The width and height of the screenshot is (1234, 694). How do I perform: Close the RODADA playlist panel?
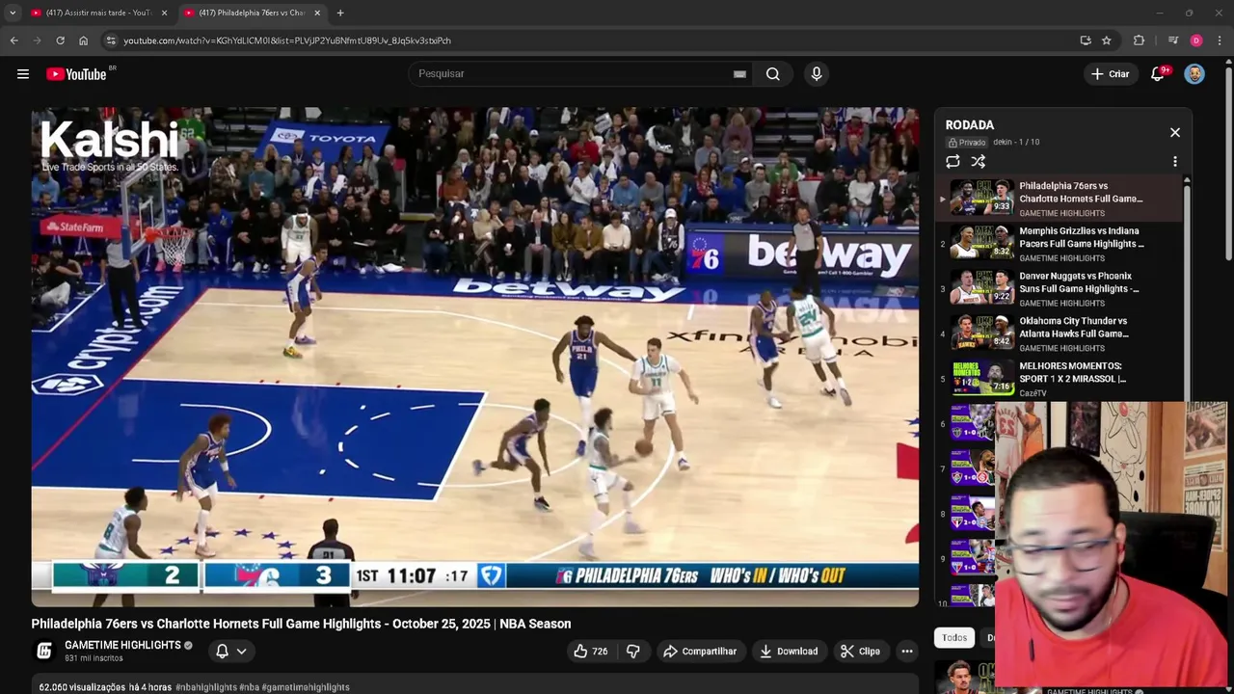tap(1175, 132)
